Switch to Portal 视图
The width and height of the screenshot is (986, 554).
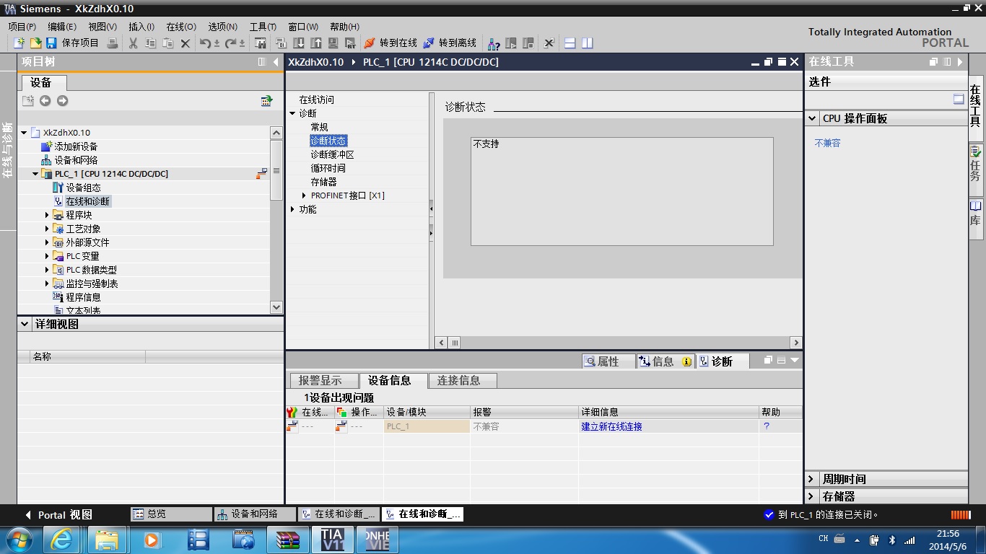[x=58, y=514]
